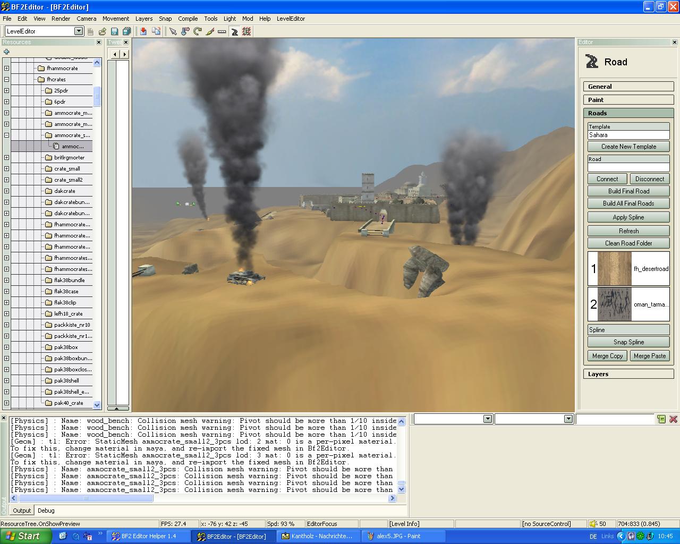Close the Tweaker panel with its X
The width and height of the screenshot is (680, 544).
pos(126,42)
